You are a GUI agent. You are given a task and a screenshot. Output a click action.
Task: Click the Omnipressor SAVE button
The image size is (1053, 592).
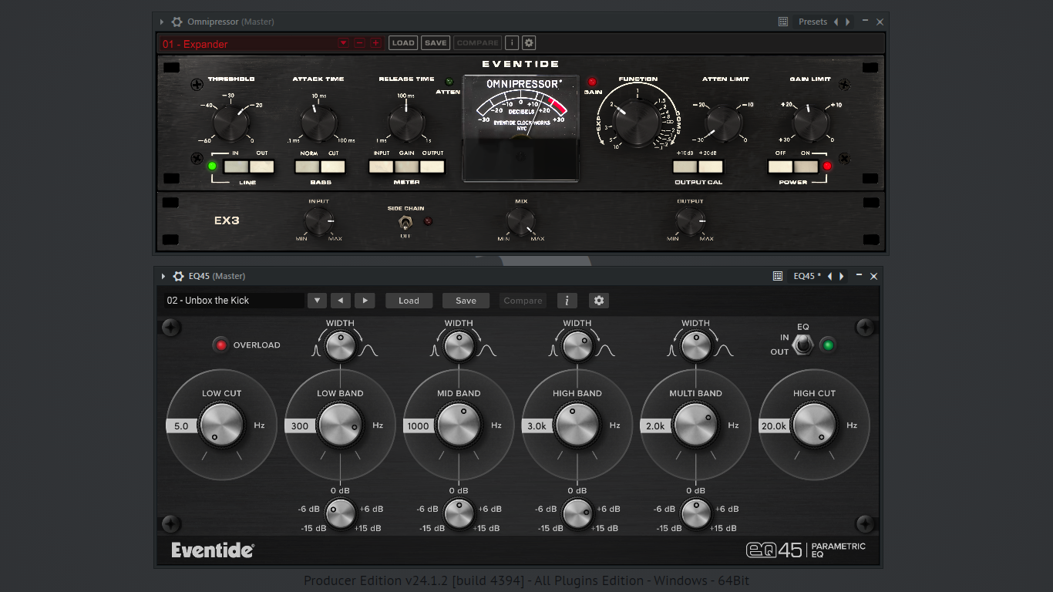pos(436,43)
